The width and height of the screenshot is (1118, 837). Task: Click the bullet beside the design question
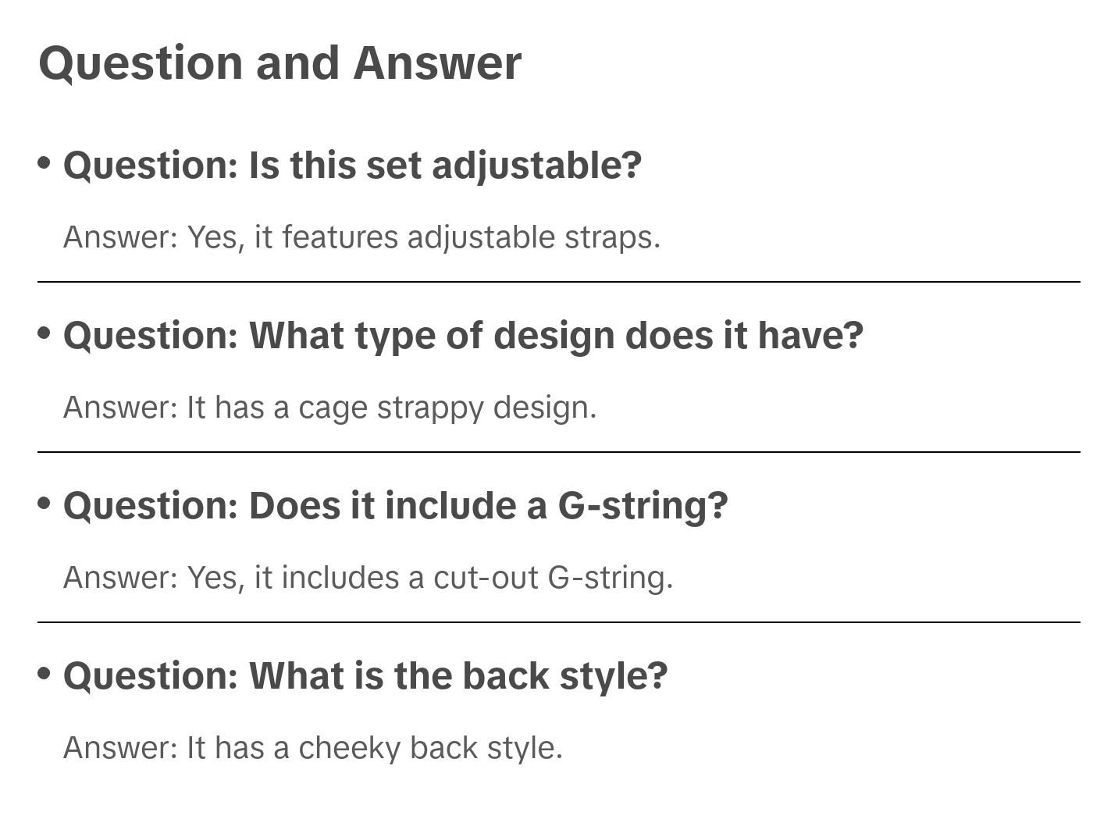pos(45,333)
